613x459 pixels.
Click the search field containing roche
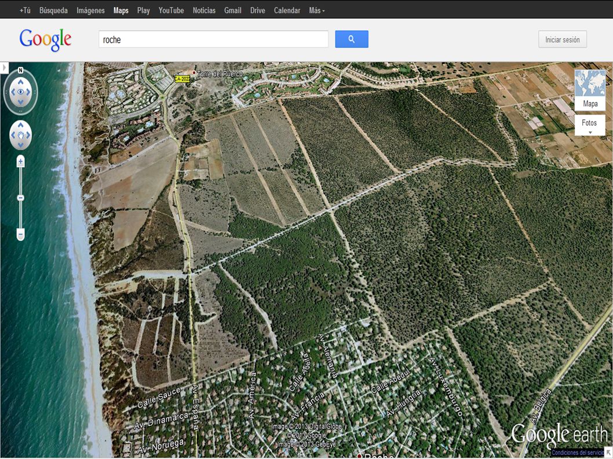point(213,39)
